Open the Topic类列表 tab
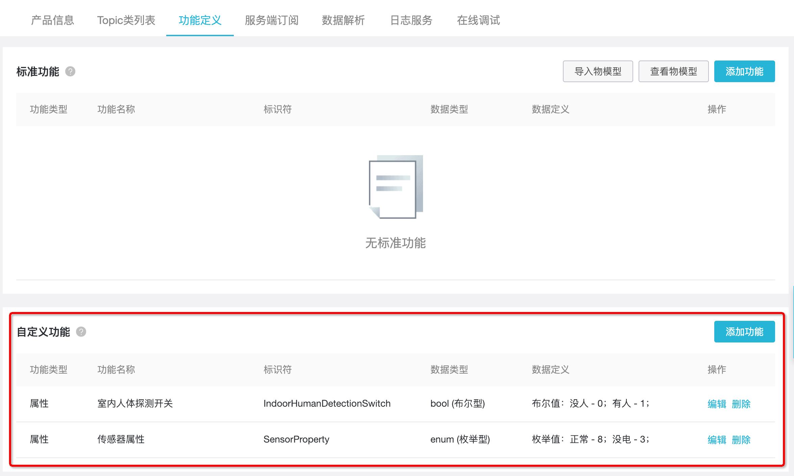The height and width of the screenshot is (476, 794). point(126,20)
